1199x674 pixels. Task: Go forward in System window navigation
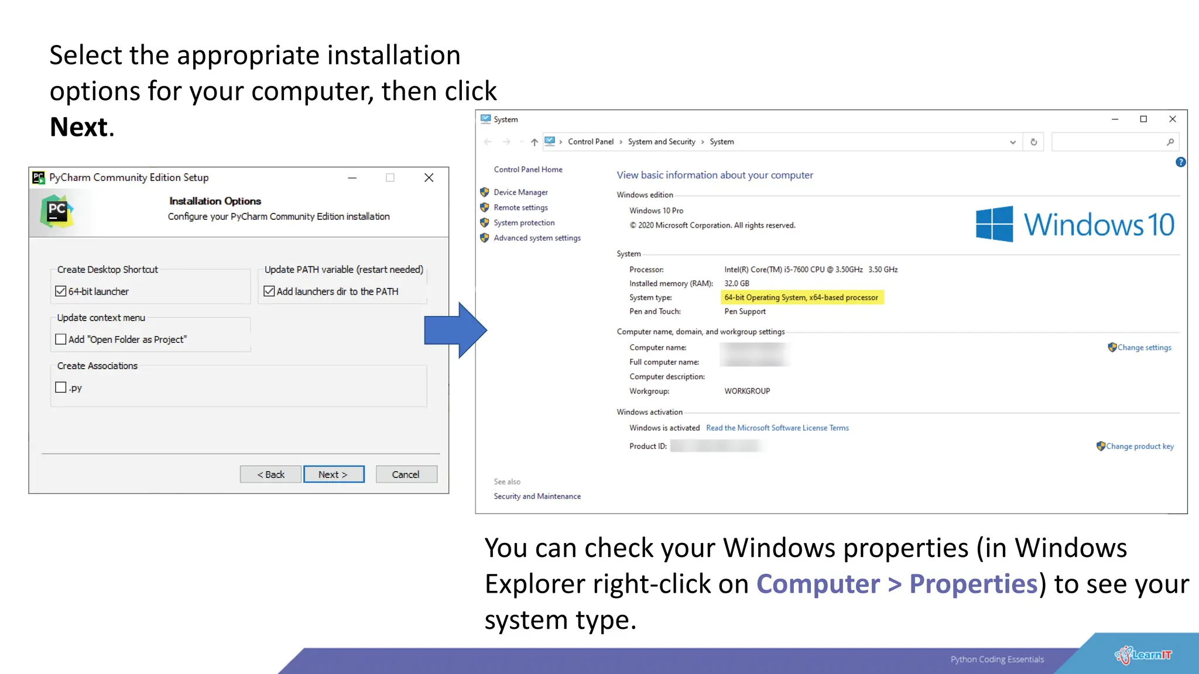pos(507,142)
